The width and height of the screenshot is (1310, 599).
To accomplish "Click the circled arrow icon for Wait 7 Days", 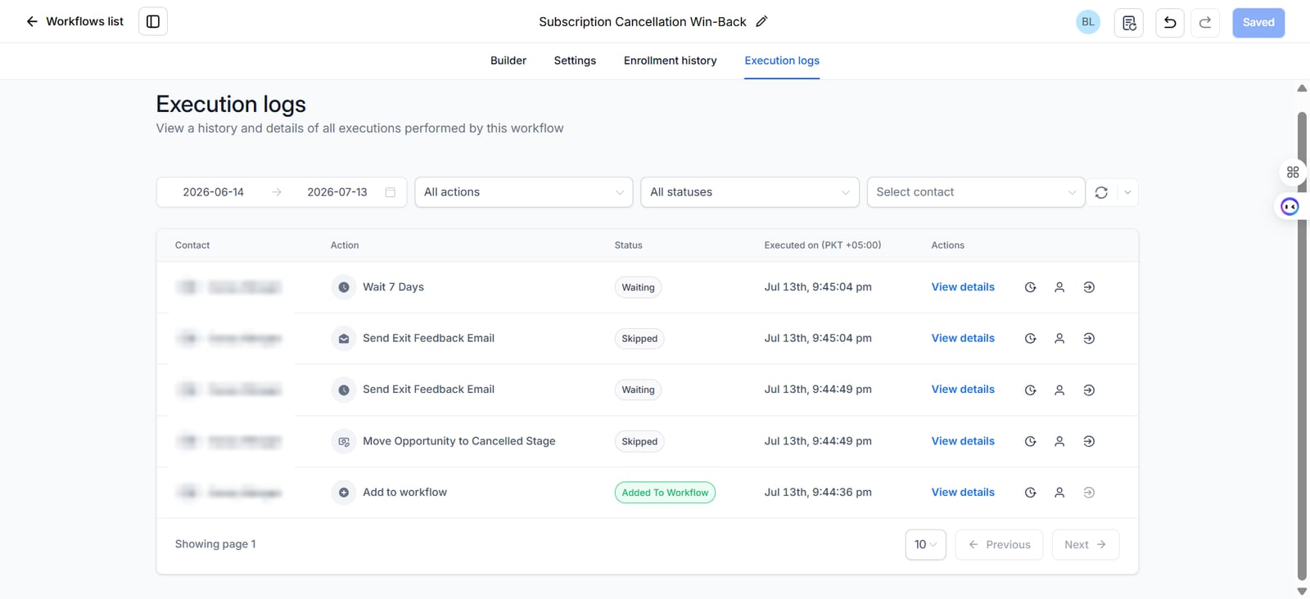I will point(1089,287).
